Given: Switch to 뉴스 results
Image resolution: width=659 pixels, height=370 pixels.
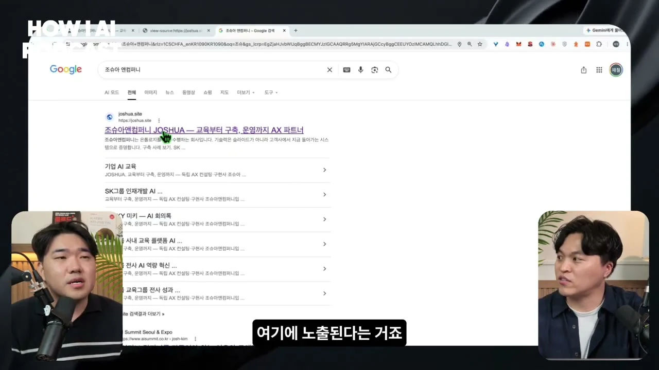Looking at the screenshot, I should coord(169,92).
